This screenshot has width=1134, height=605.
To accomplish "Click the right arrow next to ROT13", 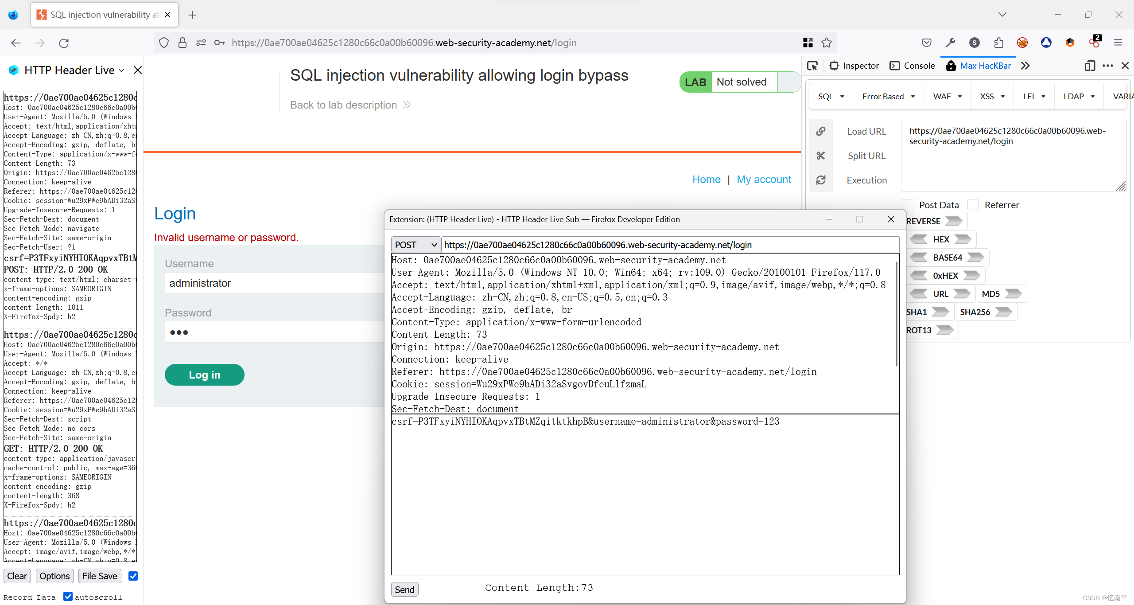I will (x=945, y=330).
